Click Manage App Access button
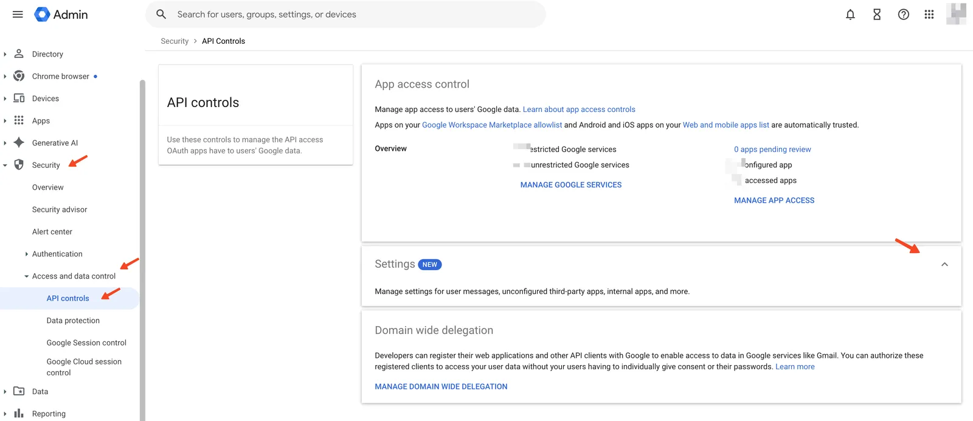The image size is (973, 421). coord(774,200)
